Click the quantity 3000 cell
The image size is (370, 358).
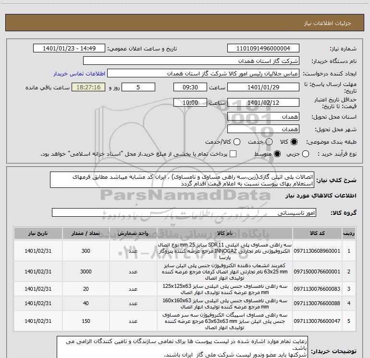click(x=86, y=272)
